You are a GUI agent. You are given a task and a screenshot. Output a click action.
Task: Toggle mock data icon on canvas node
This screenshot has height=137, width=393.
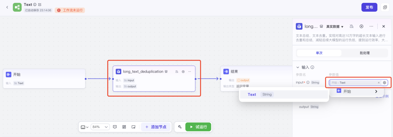click(176, 72)
